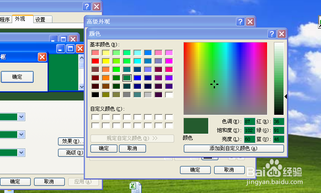Click the luminance slider bar
This screenshot has height=193, width=321.
click(279, 78)
